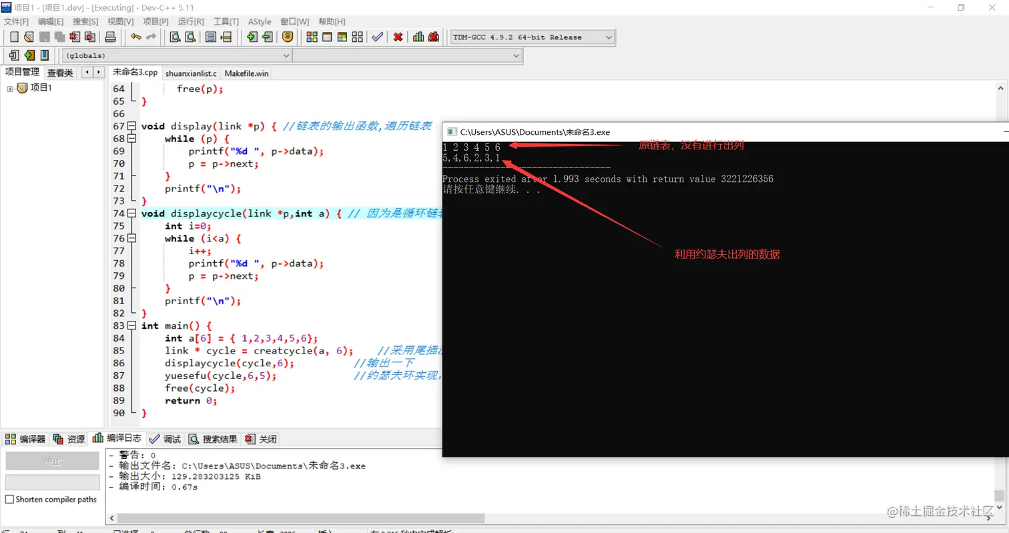1009x533 pixels.
Task: Click the 关闭 tab in bottom panel
Action: (x=260, y=439)
